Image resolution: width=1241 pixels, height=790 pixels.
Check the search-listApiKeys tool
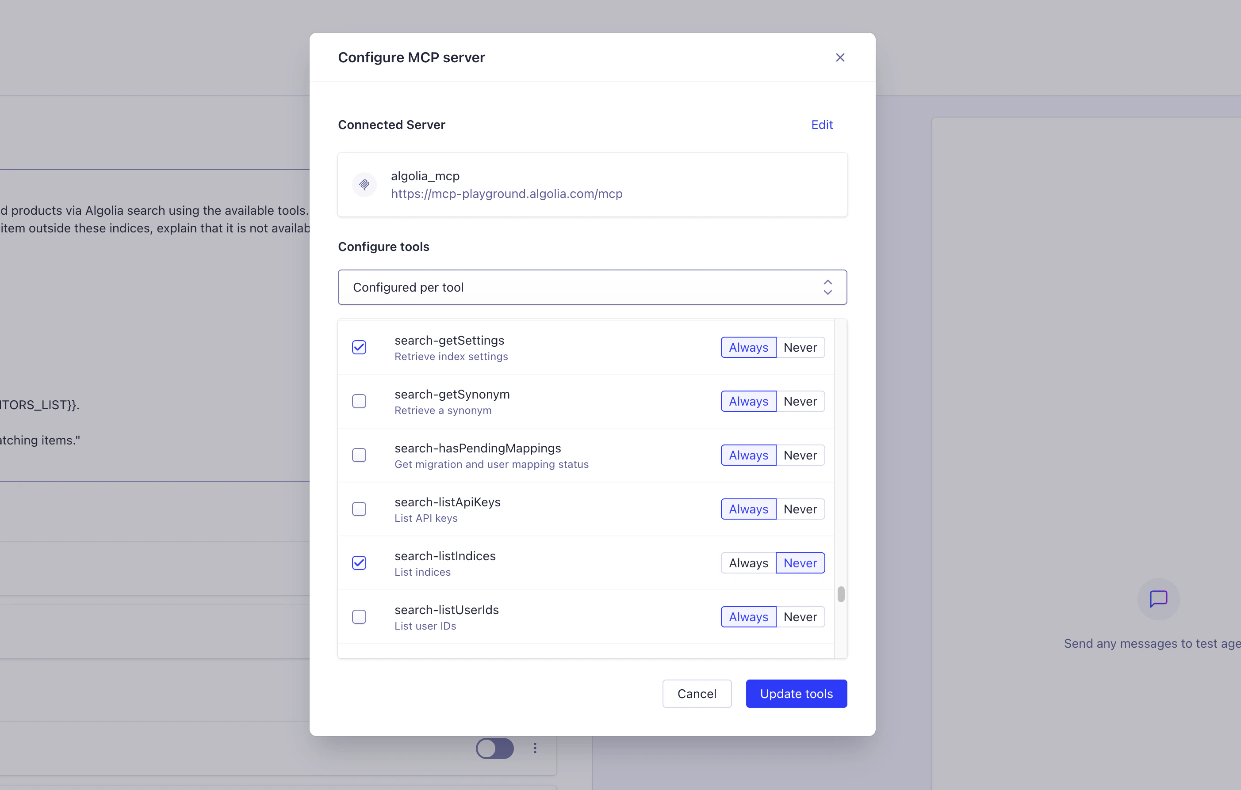click(359, 509)
